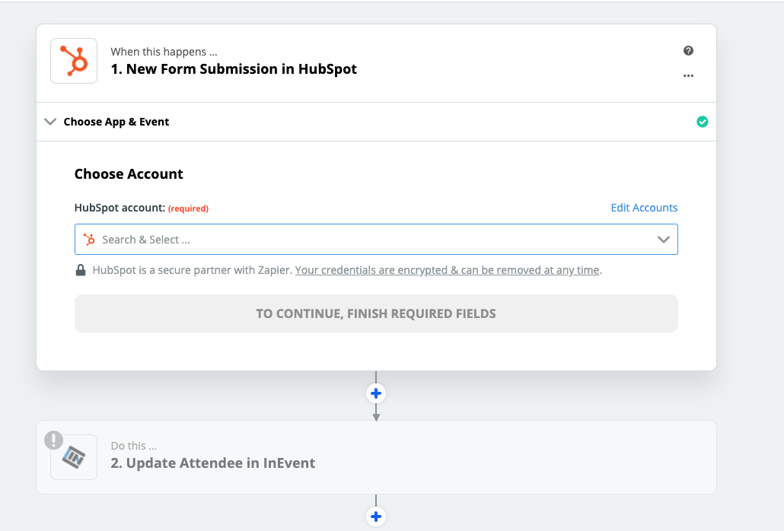This screenshot has width=784, height=531.
Task: Expand the HubSpot account dropdown arrow
Action: click(663, 240)
